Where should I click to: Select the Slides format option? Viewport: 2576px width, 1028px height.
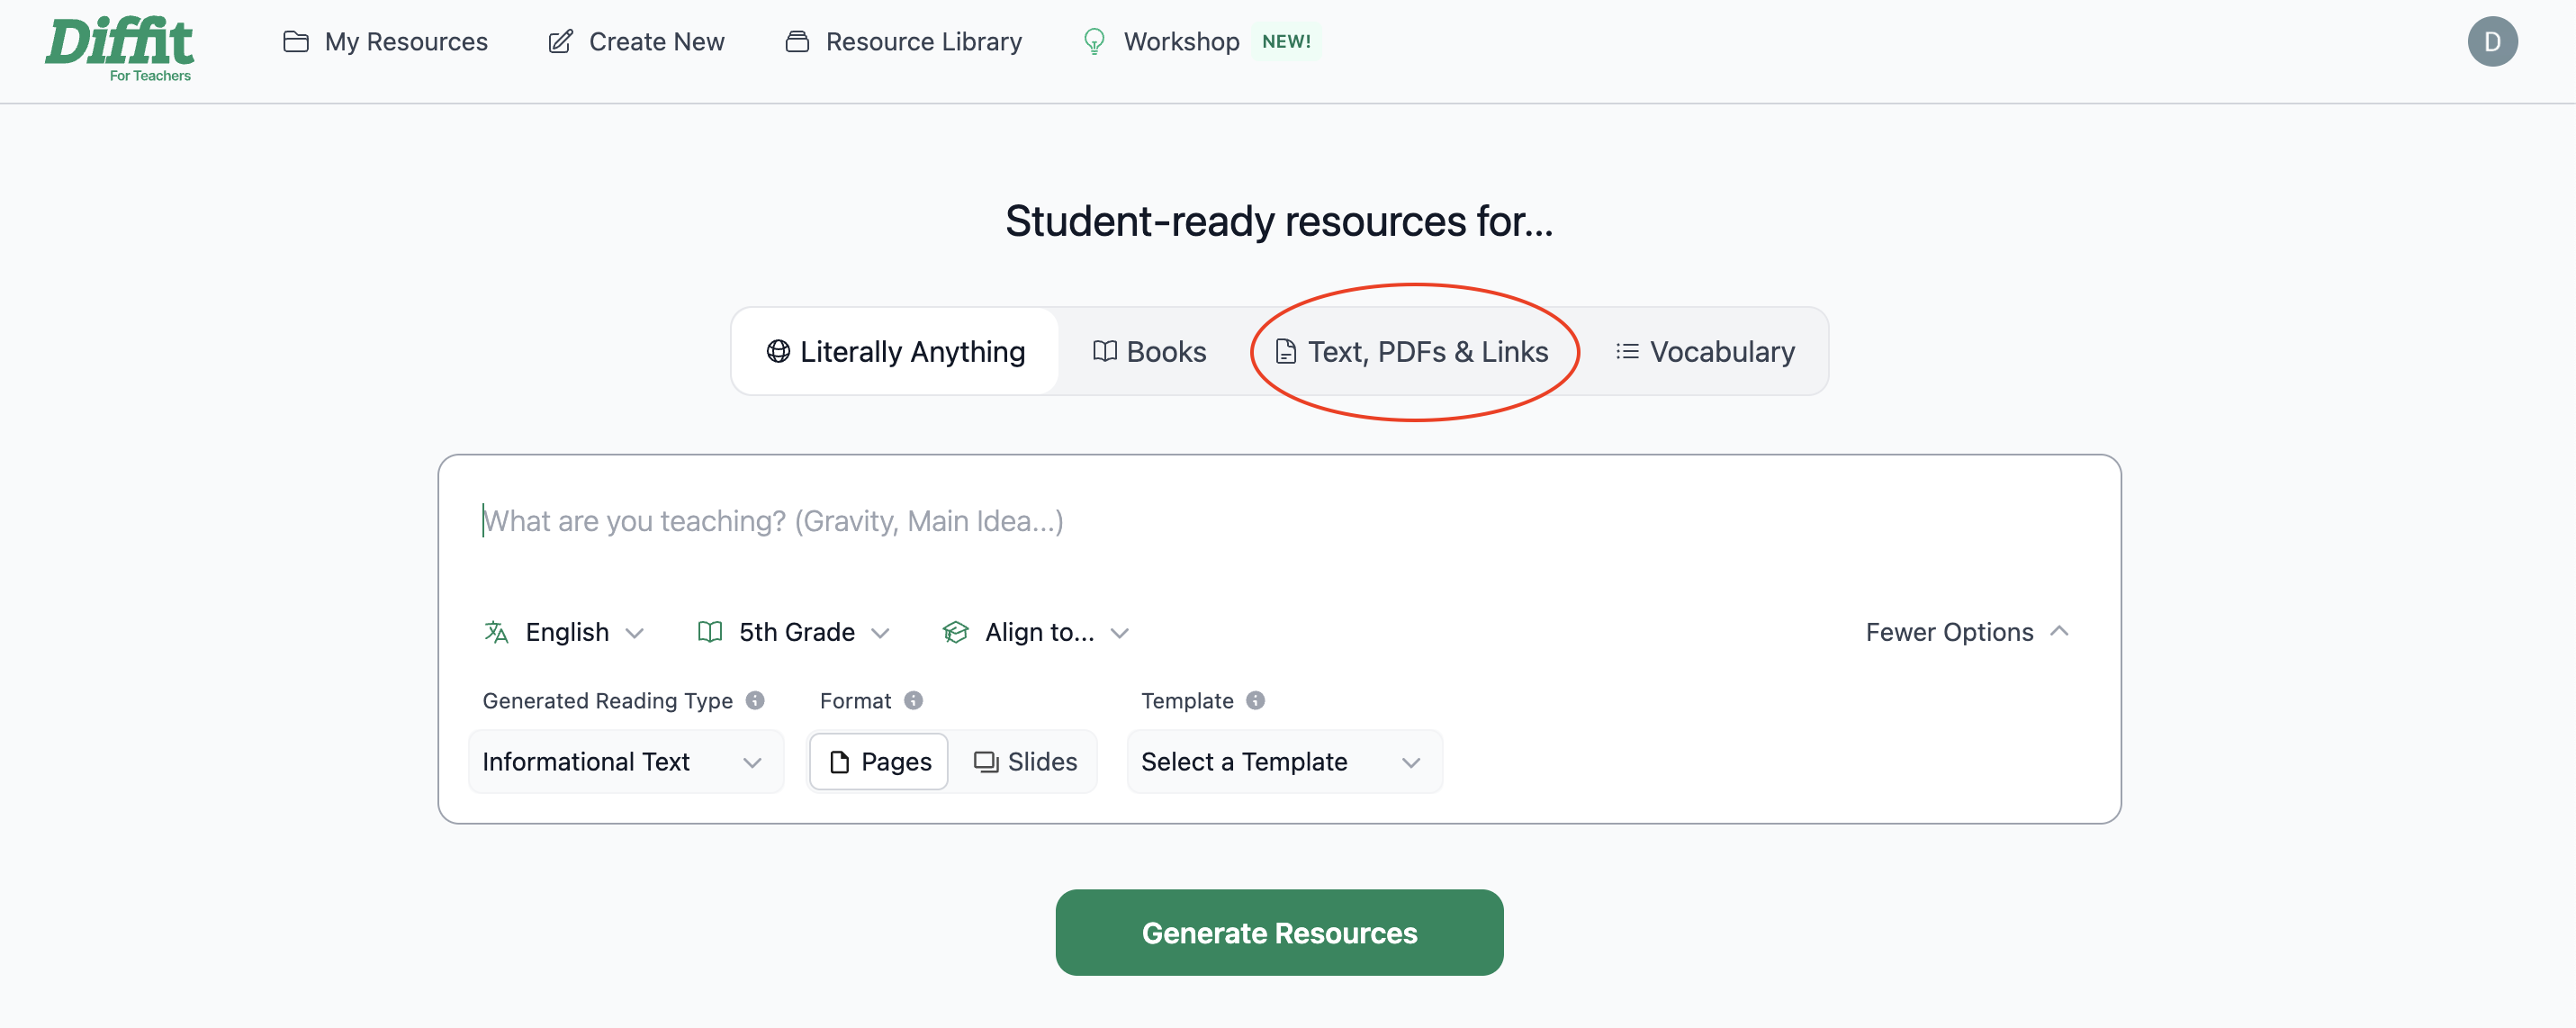pos(1025,762)
